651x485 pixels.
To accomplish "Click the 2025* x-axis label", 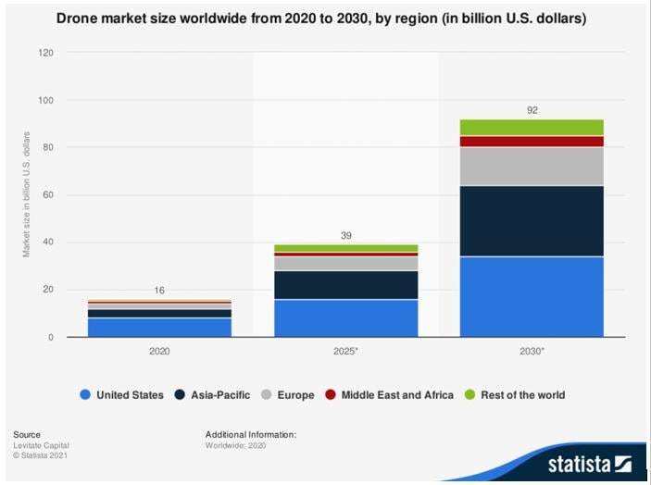I will tap(345, 353).
